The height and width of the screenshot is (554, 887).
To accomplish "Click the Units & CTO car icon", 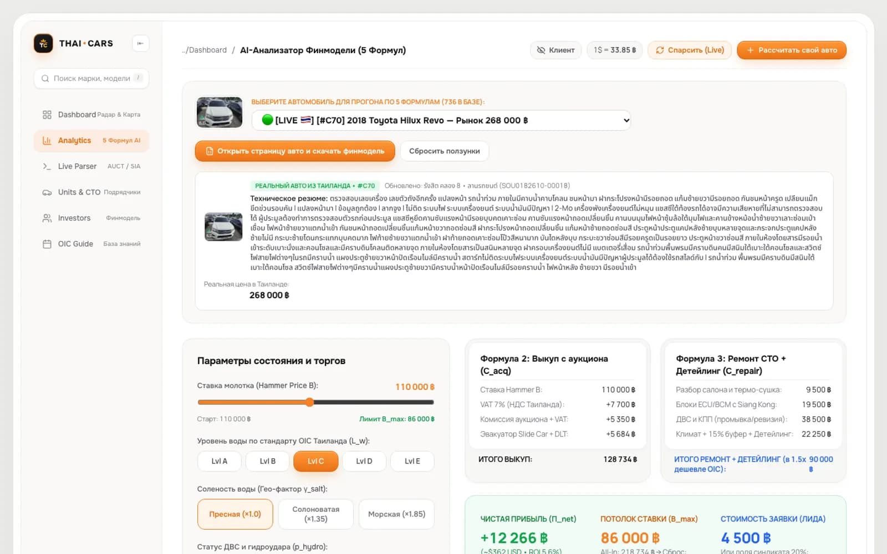I will 47,192.
